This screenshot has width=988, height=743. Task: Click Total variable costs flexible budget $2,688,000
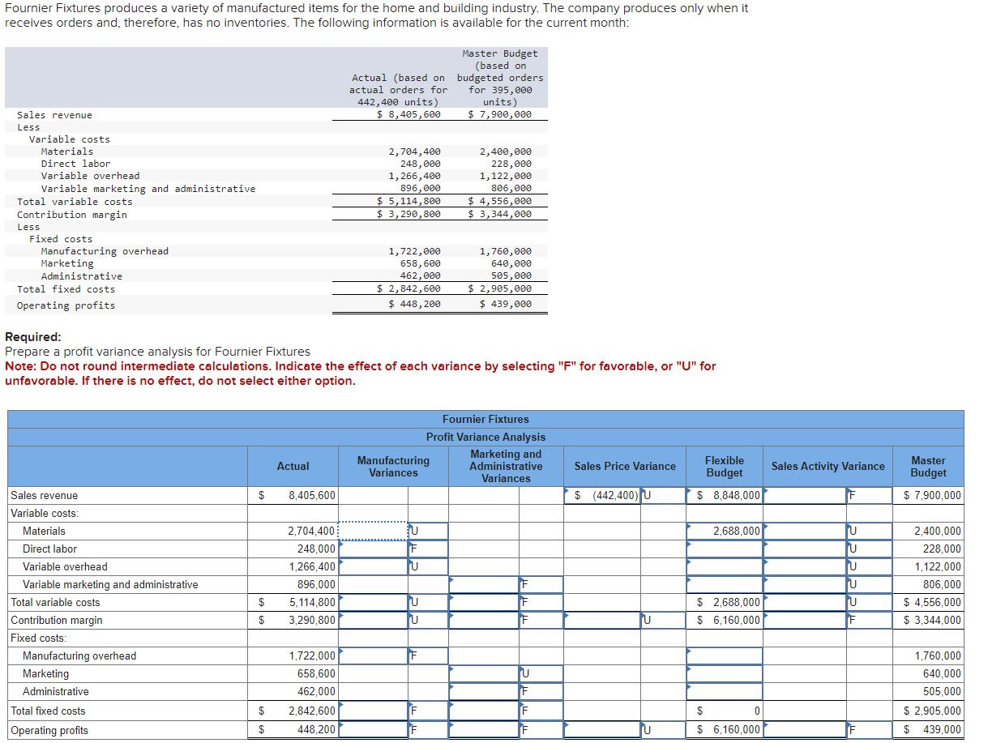pos(725,603)
